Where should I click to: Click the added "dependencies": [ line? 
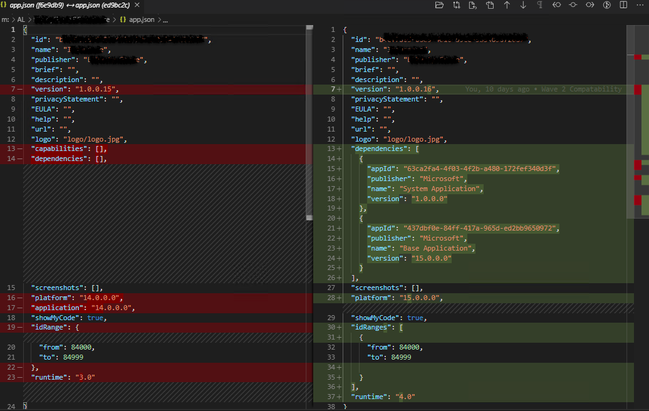coord(385,148)
